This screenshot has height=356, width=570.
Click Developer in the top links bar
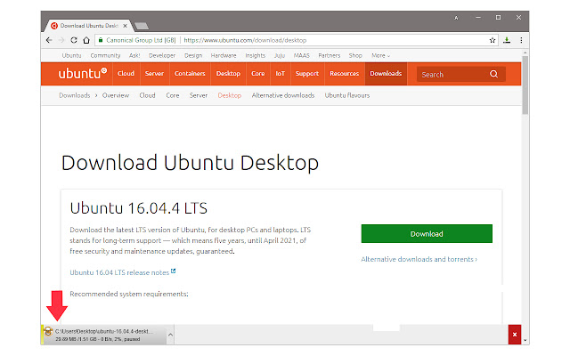[x=162, y=55]
